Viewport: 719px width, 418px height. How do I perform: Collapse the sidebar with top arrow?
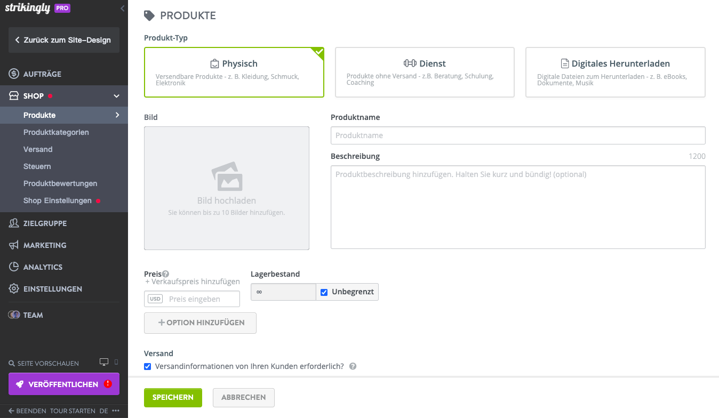click(122, 9)
